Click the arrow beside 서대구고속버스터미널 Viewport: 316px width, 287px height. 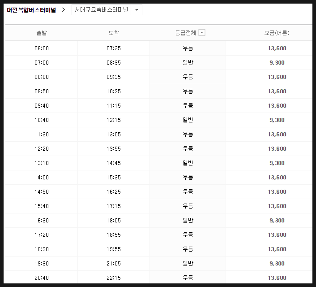coord(137,10)
